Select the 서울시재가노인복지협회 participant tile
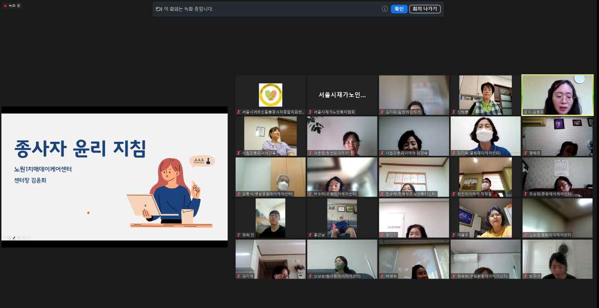Image resolution: width=599 pixels, height=308 pixels. (x=342, y=95)
